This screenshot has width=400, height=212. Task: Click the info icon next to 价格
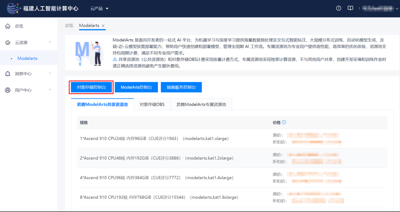(284, 122)
